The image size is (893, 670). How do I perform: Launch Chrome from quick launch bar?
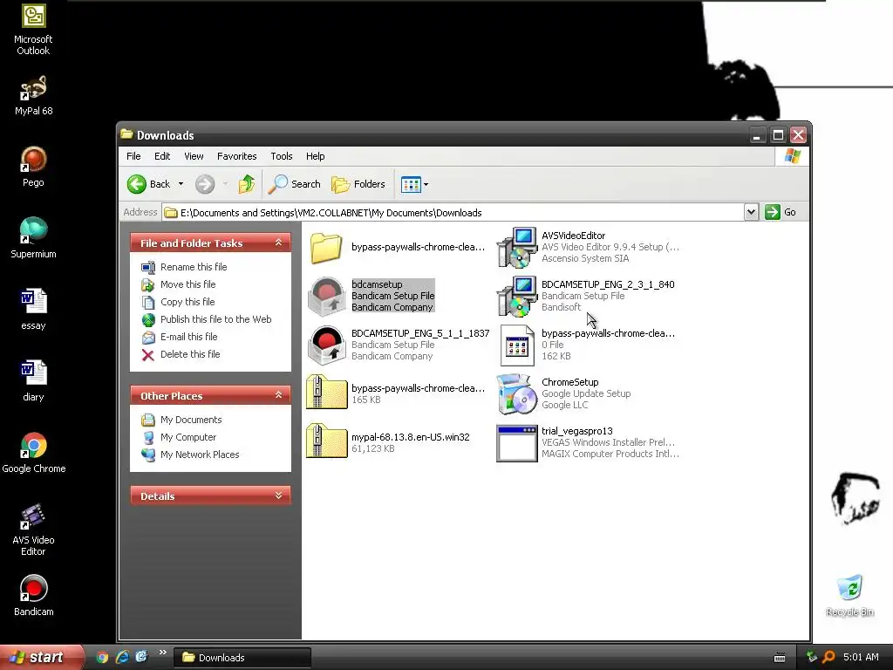pyautogui.click(x=102, y=657)
